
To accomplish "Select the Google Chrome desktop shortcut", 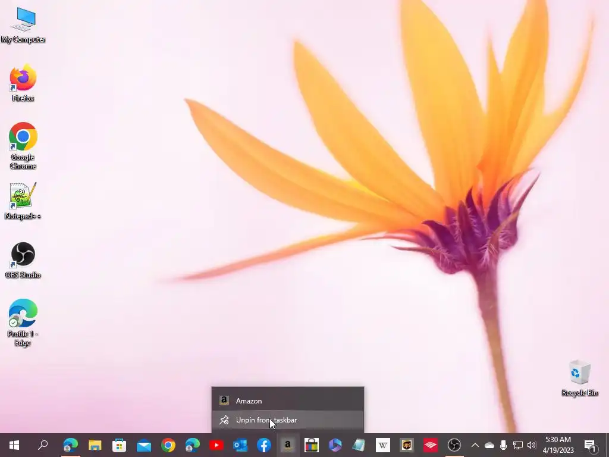I will (23, 146).
